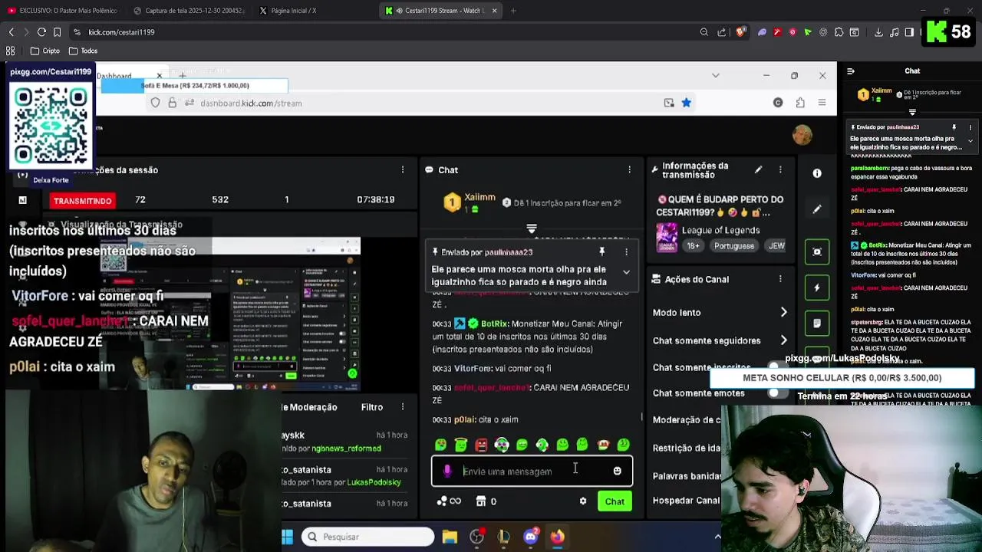Click the info icon in right sidebar
The height and width of the screenshot is (552, 982).
coord(817,173)
